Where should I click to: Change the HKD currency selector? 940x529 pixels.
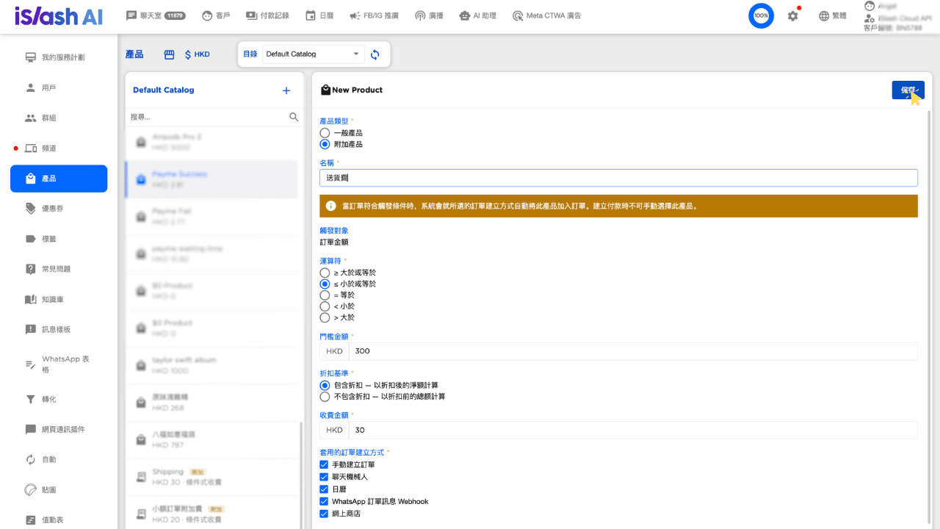pyautogui.click(x=197, y=54)
